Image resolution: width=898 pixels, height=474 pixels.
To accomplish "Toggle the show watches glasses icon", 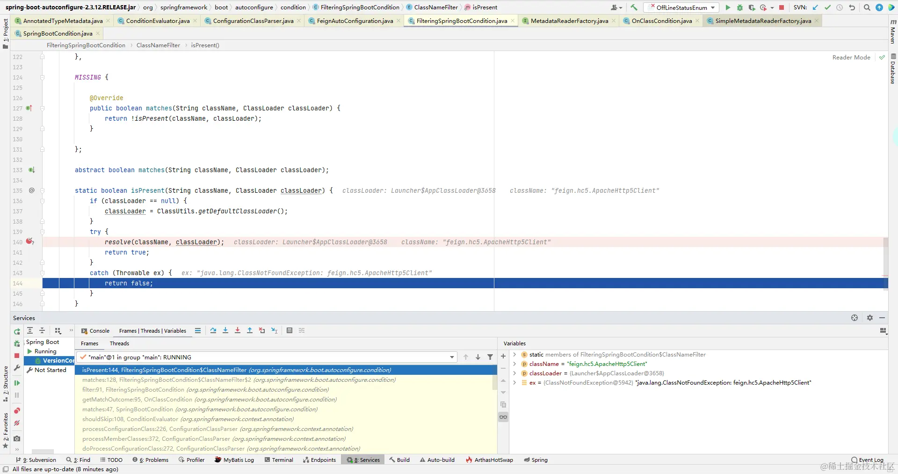I will pyautogui.click(x=503, y=417).
